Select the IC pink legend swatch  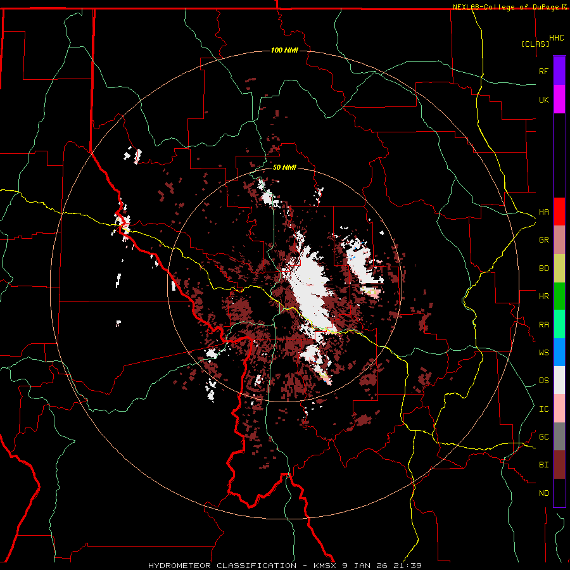point(559,408)
